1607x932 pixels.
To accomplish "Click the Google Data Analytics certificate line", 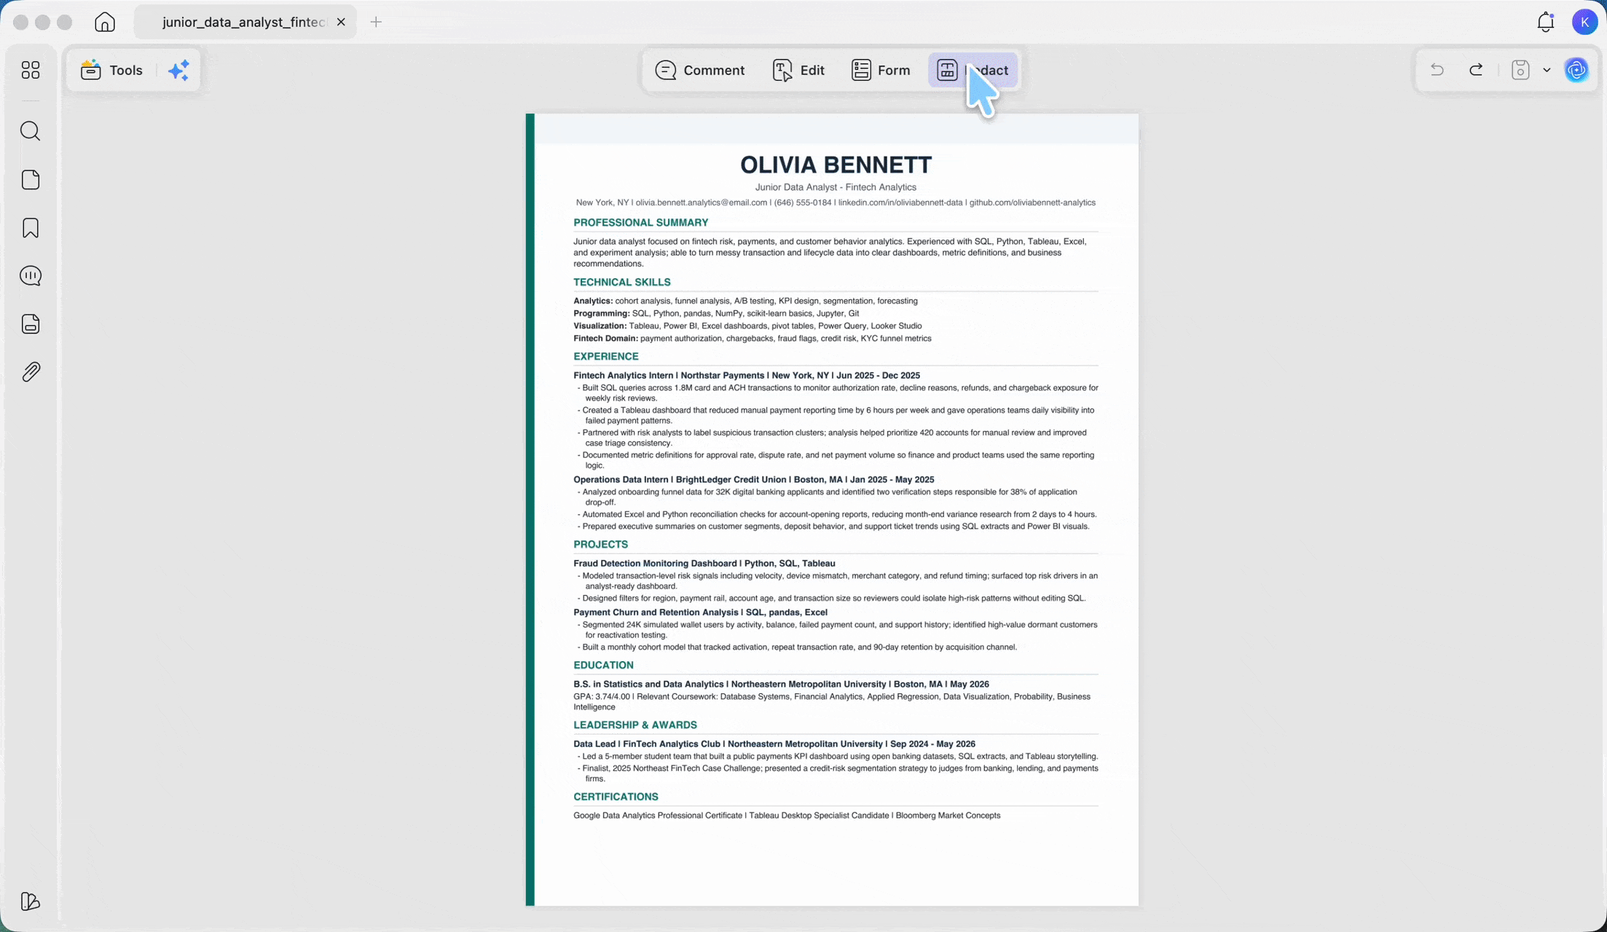I will [786, 815].
